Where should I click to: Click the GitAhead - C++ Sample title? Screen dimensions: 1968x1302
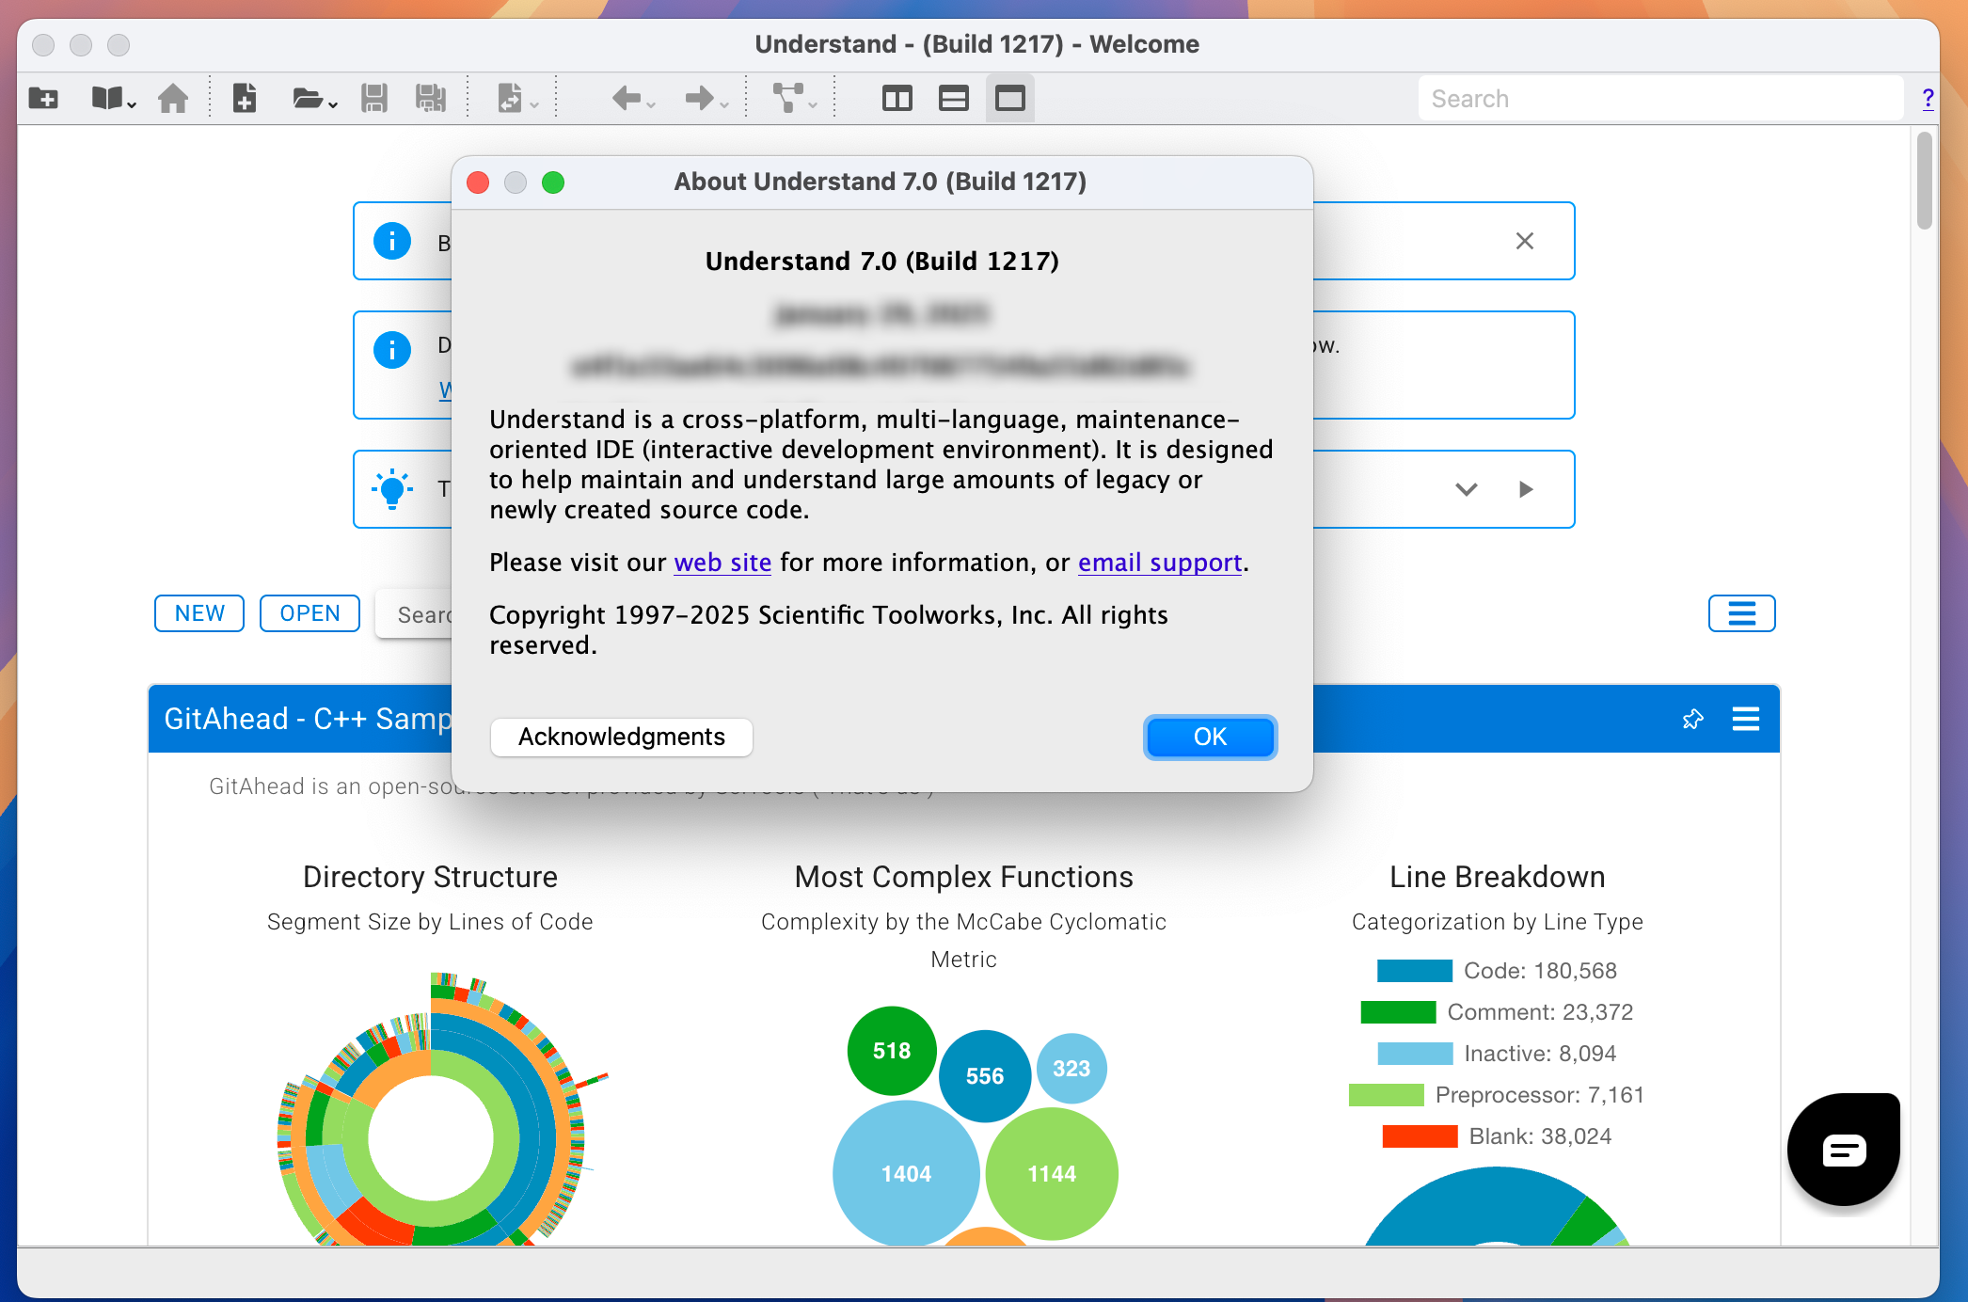[x=308, y=719]
